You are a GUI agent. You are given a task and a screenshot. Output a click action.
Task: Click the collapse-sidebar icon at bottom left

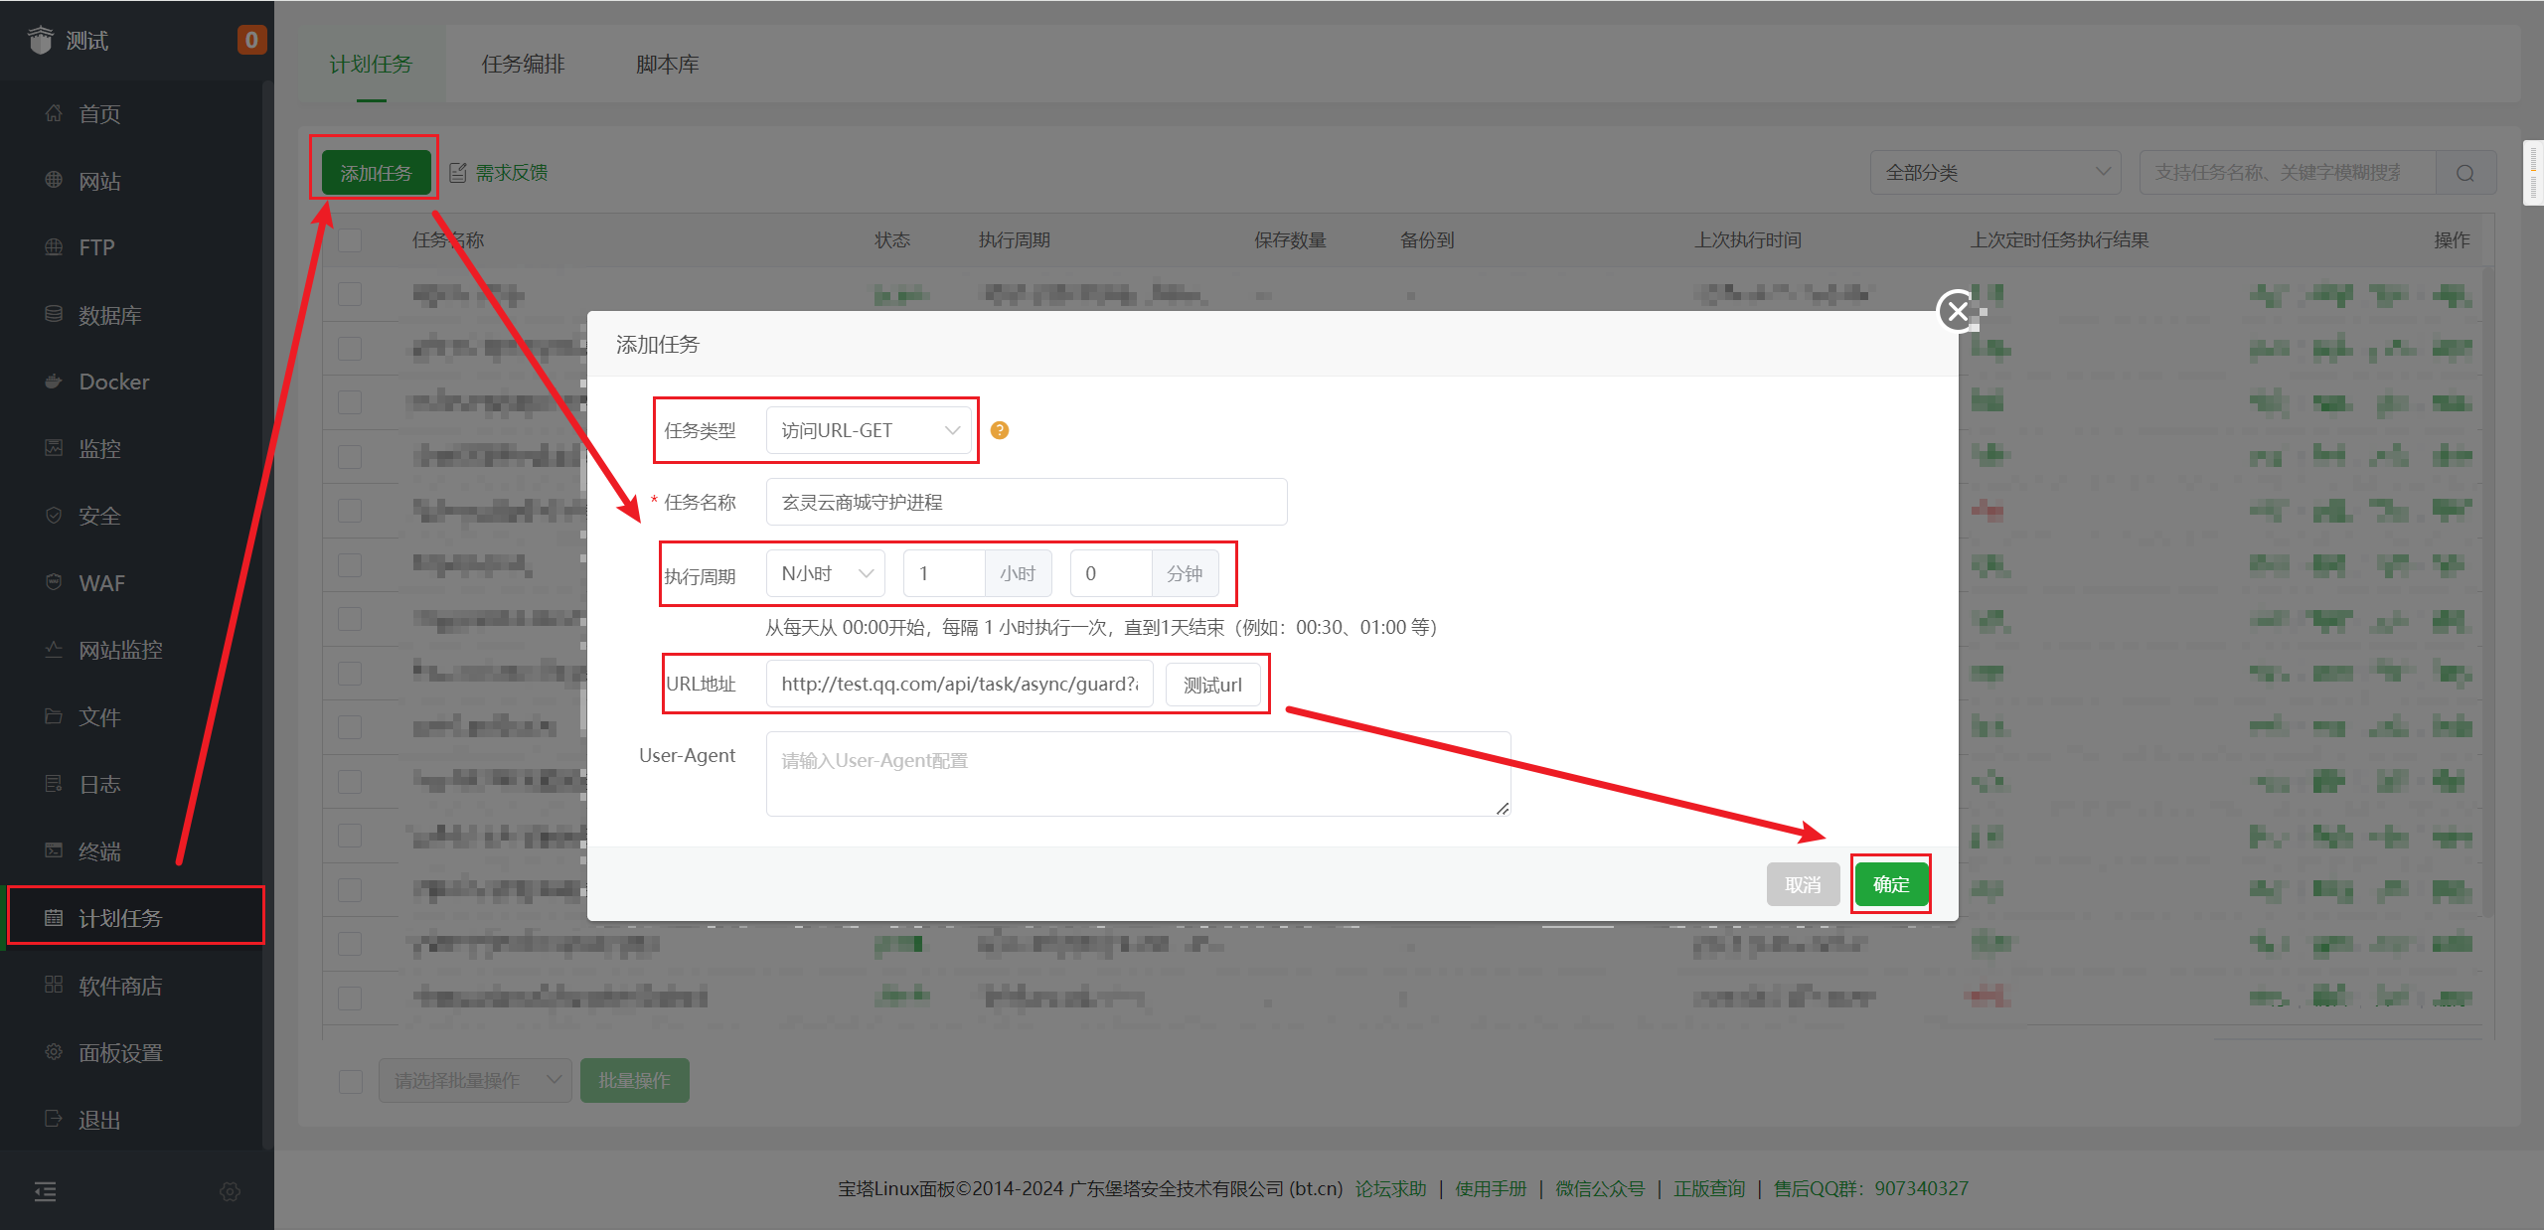(x=46, y=1191)
